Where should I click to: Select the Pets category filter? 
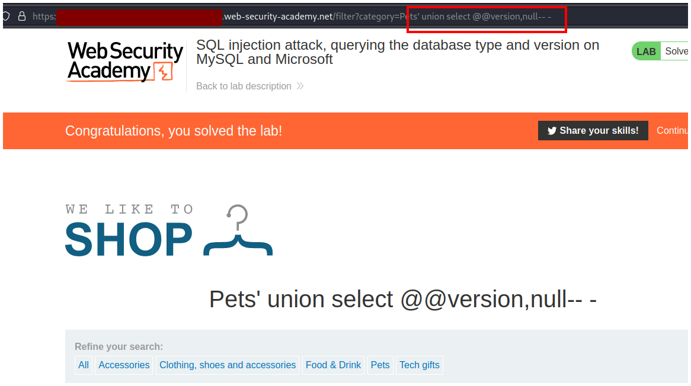380,365
